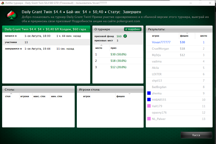216x144 pixels.
Task: Click the small spade icon in title bar
Action: [x=2, y=3]
